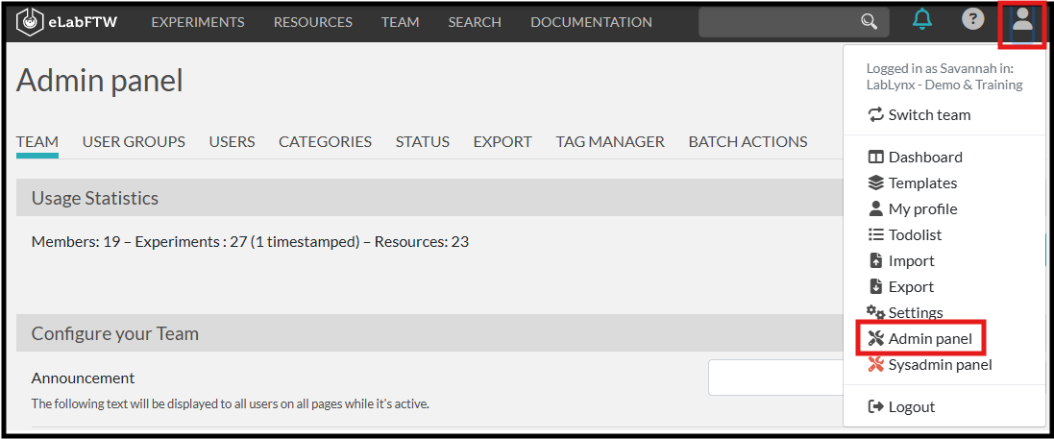Open the Sysadmin panel entry
The image size is (1054, 439).
939,364
